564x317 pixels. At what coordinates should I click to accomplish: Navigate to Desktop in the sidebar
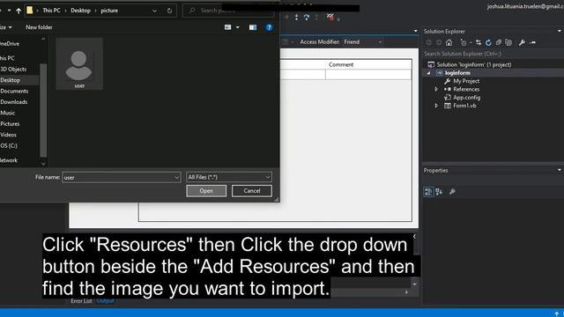[x=10, y=80]
